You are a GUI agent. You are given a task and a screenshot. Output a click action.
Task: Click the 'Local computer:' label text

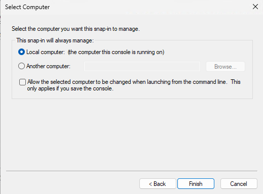[46, 52]
